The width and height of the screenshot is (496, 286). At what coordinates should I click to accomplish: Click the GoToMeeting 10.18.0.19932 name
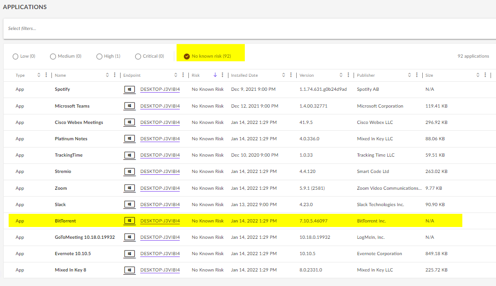point(85,237)
